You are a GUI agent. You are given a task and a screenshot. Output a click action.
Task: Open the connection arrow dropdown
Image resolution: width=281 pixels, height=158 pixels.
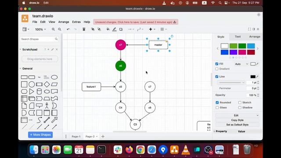[x=131, y=29]
